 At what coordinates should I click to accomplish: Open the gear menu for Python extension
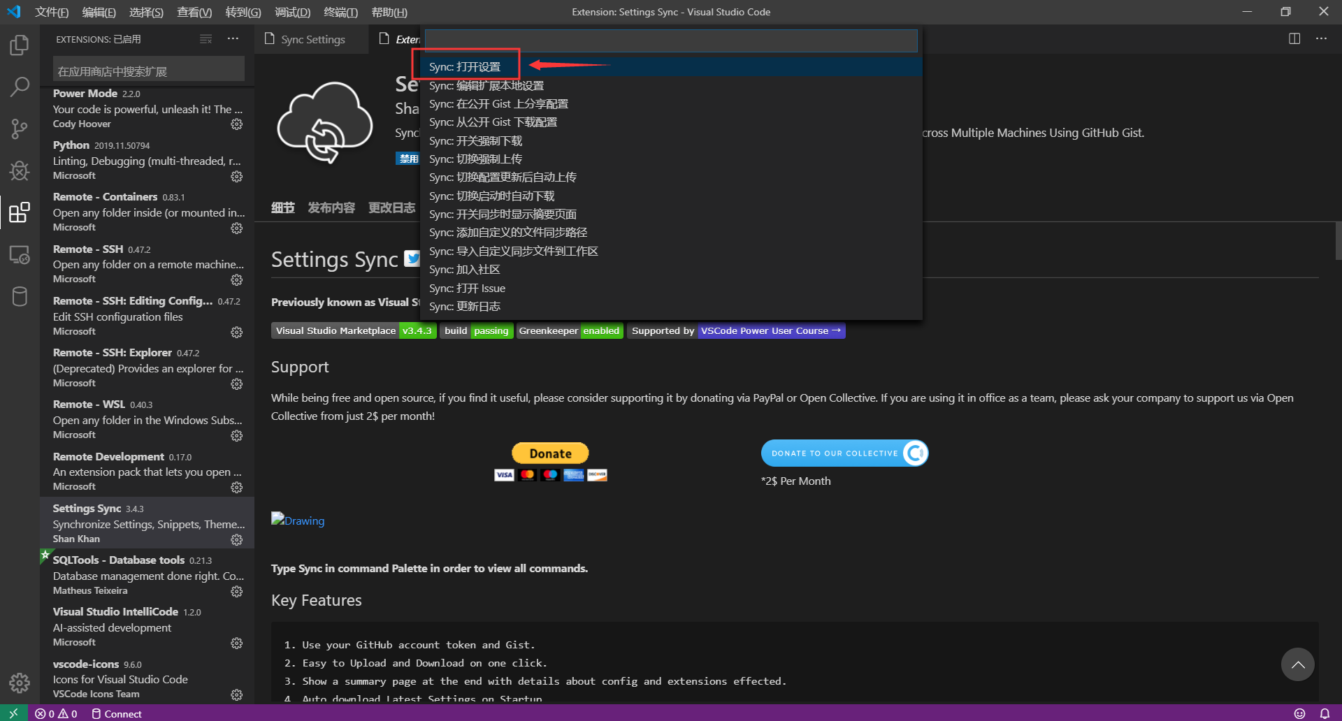[237, 176]
